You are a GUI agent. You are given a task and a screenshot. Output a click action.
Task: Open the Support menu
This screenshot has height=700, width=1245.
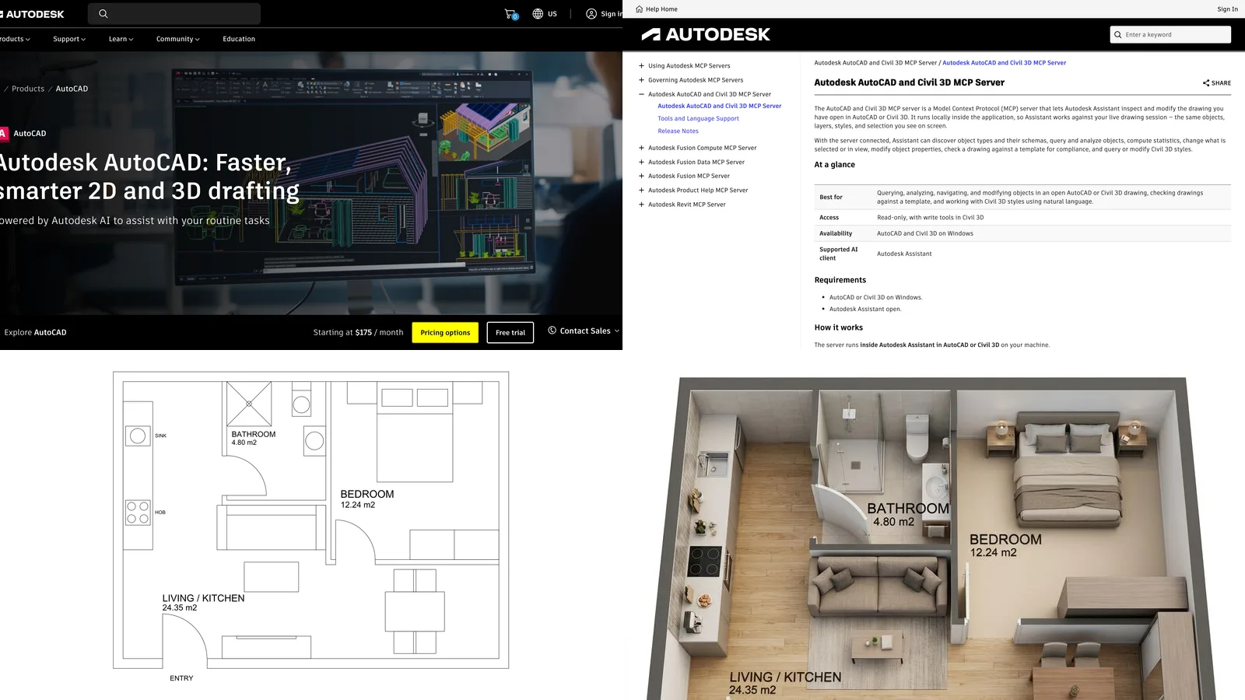click(69, 39)
